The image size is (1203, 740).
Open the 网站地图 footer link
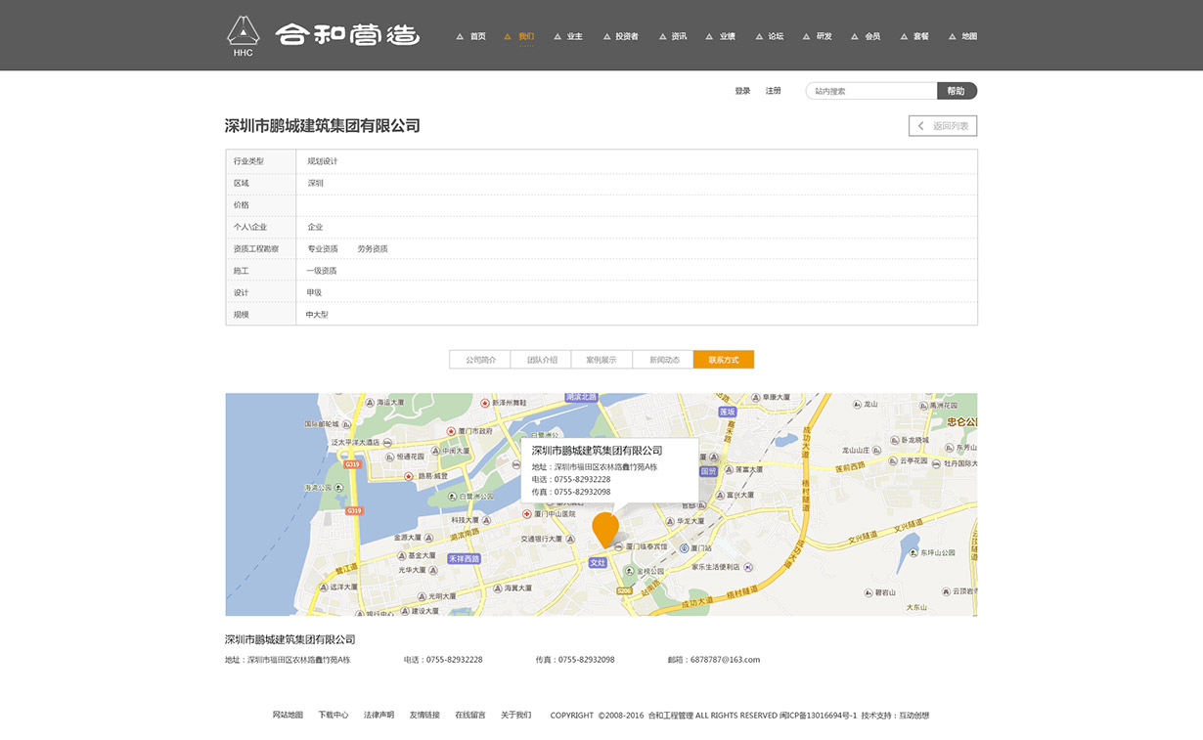(288, 716)
